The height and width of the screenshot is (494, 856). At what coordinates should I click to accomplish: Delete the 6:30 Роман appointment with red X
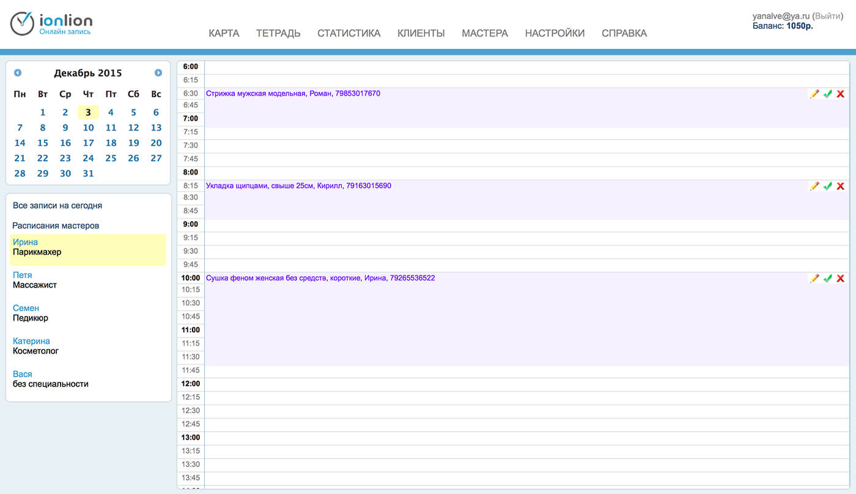pyautogui.click(x=841, y=94)
